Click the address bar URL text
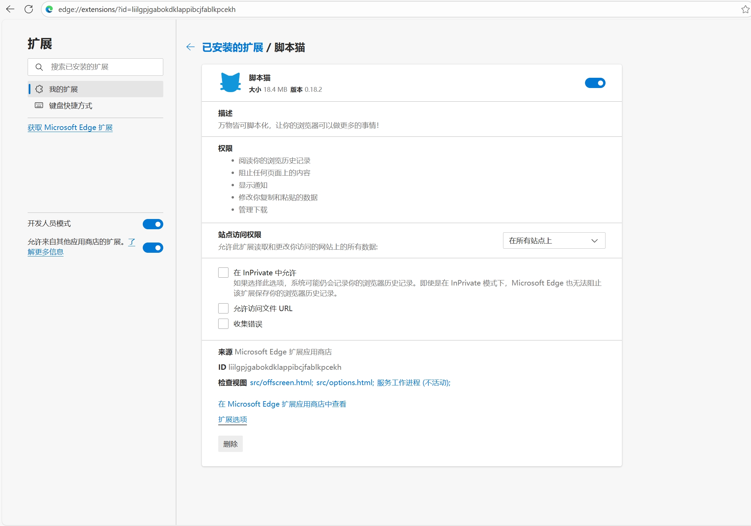Image resolution: width=751 pixels, height=526 pixels. tap(147, 10)
